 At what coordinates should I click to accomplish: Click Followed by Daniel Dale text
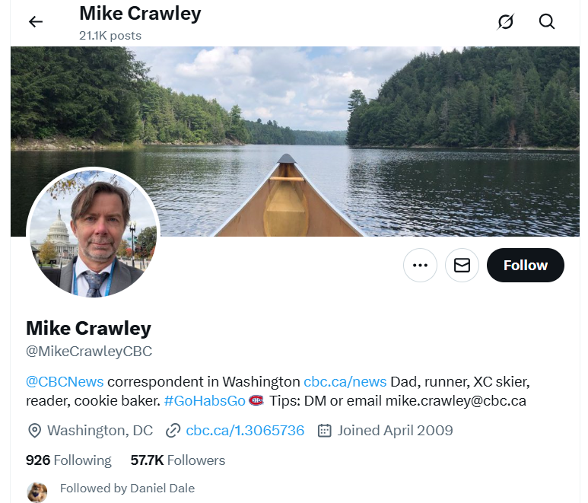pyautogui.click(x=127, y=489)
